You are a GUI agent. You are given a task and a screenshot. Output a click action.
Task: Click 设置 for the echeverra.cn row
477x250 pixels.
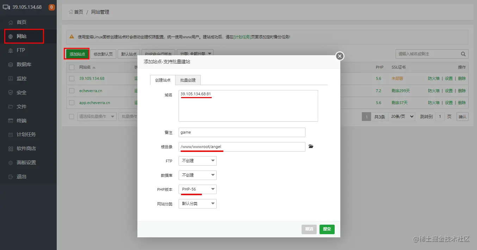(x=449, y=91)
